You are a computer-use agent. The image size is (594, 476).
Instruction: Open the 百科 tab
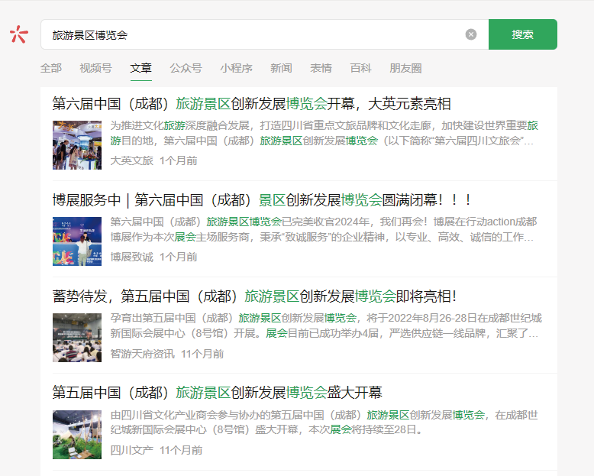[360, 68]
